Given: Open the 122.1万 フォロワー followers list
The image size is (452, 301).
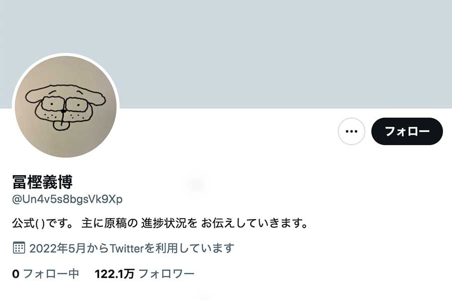Looking at the screenshot, I should point(145,273).
